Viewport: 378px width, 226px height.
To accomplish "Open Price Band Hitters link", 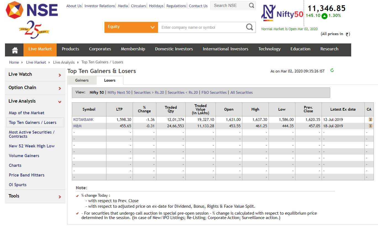I will pos(27,175).
